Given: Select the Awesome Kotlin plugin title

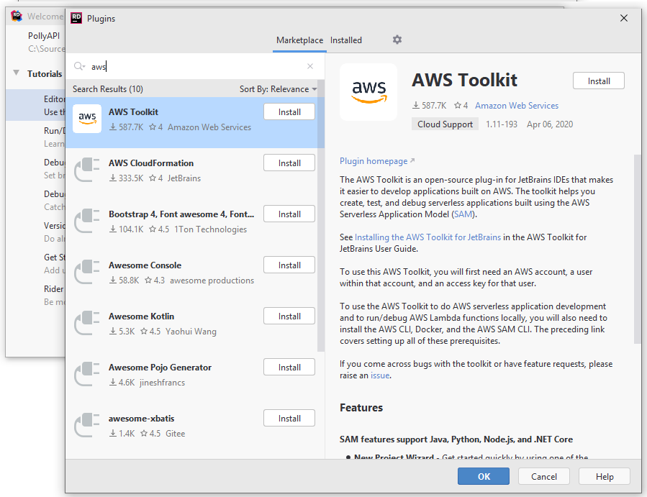Looking at the screenshot, I should coord(141,316).
